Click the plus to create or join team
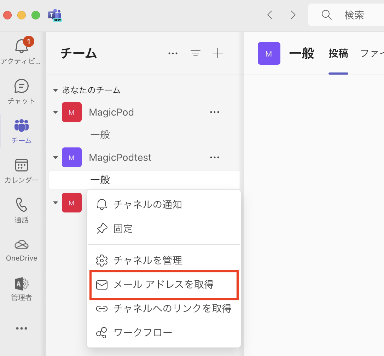Image resolution: width=384 pixels, height=356 pixels. point(217,53)
